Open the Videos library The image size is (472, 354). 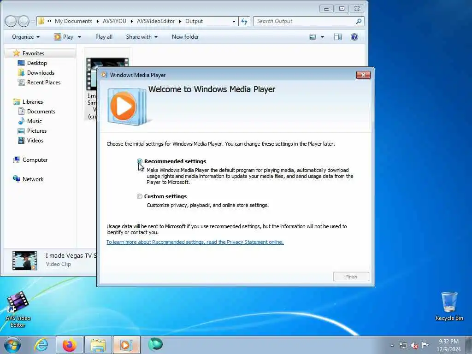click(35, 140)
